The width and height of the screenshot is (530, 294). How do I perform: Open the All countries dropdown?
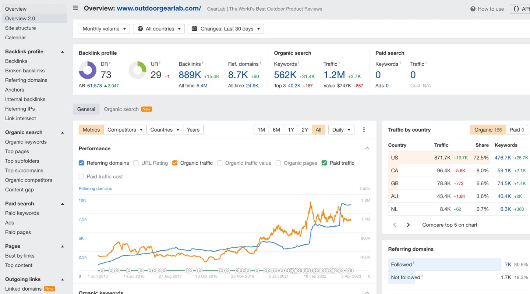pyautogui.click(x=159, y=29)
